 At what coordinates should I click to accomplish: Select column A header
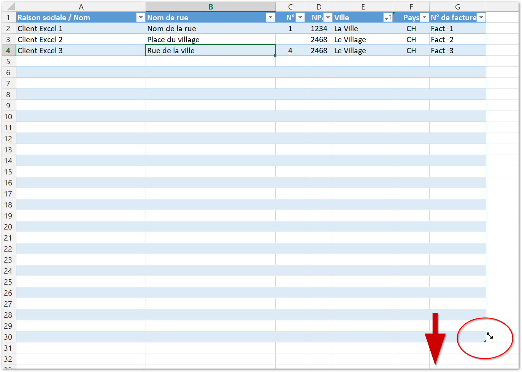[81, 7]
